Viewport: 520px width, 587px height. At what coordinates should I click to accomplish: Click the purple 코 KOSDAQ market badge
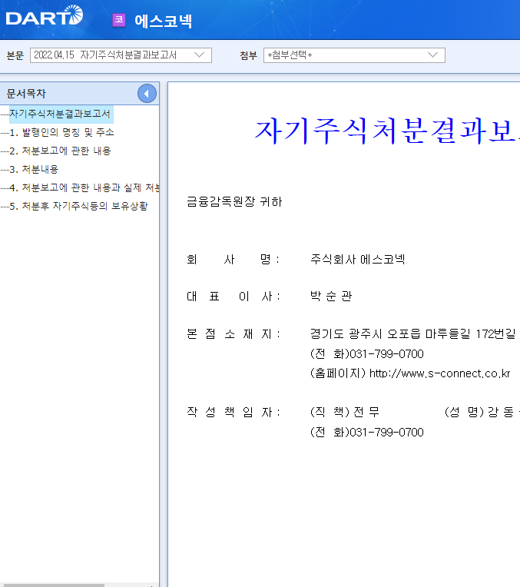pyautogui.click(x=119, y=20)
